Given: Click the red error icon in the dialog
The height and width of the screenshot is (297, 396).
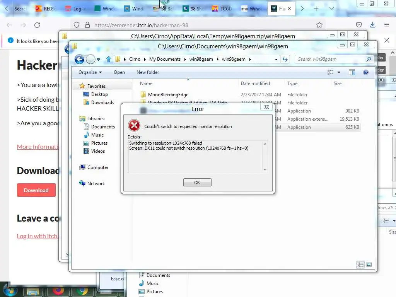Looking at the screenshot, I should point(134,126).
